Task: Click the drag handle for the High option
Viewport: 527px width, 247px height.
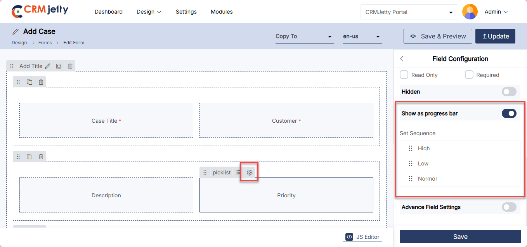Action: pos(411,148)
